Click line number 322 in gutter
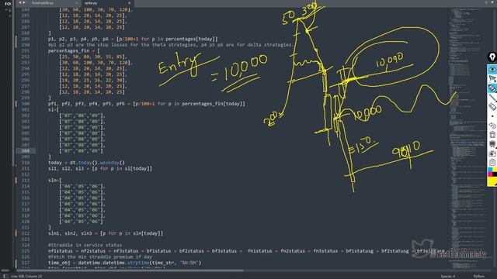Image resolution: width=497 pixels, height=279 pixels. 26,233
